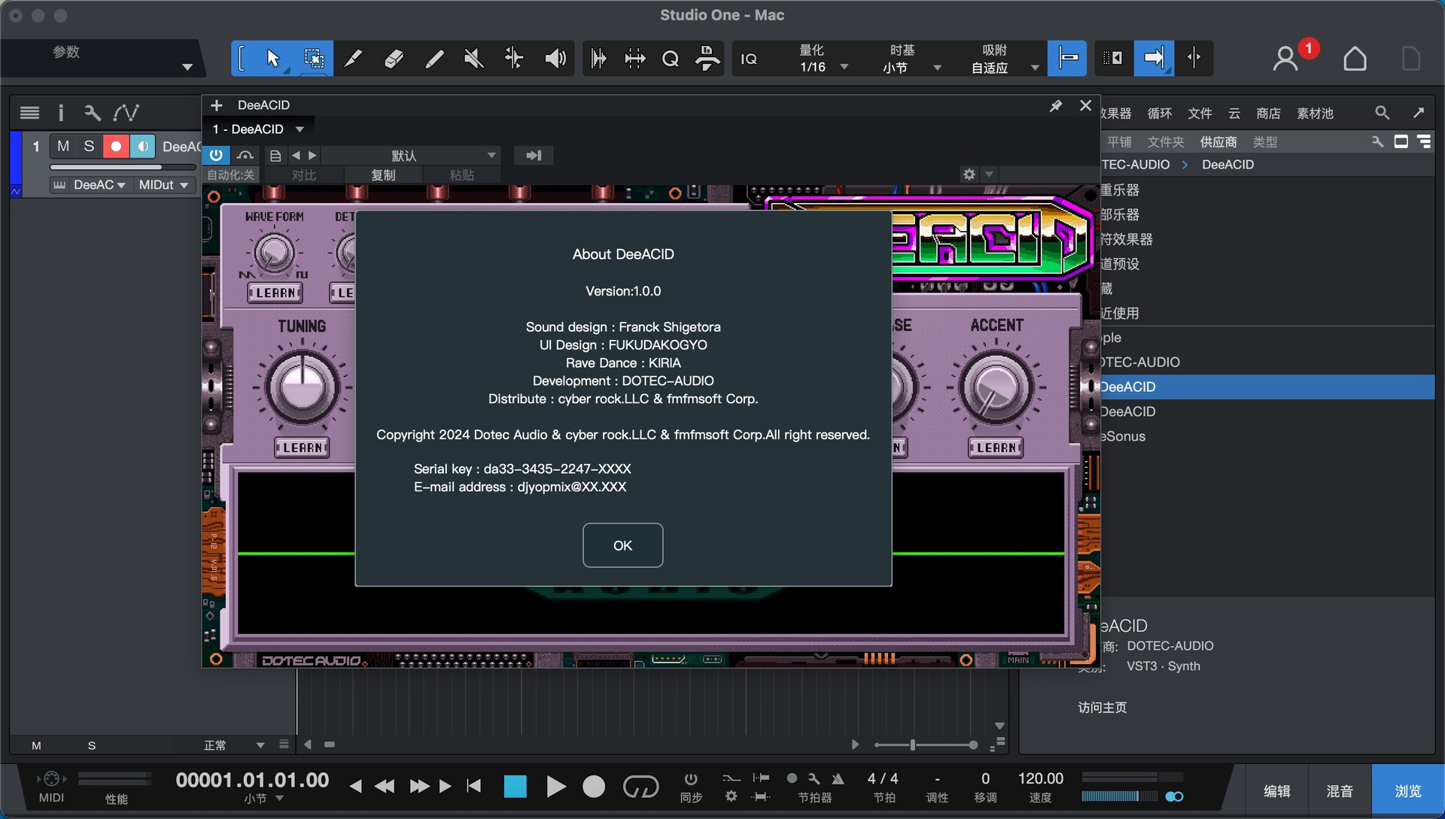Click the tempo value 120.00
Viewport: 1445px width, 819px height.
tap(1040, 778)
